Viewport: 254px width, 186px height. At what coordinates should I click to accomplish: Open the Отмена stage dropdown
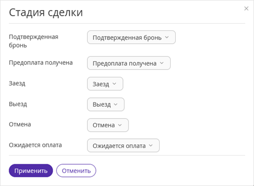108,125
